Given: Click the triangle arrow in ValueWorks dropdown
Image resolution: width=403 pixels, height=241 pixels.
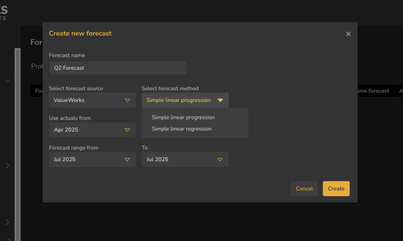Looking at the screenshot, I should point(127,100).
